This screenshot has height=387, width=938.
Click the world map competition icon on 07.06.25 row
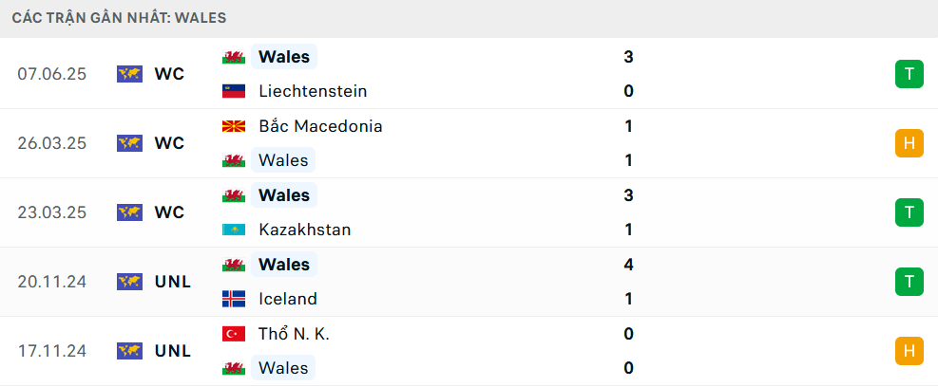point(130,74)
